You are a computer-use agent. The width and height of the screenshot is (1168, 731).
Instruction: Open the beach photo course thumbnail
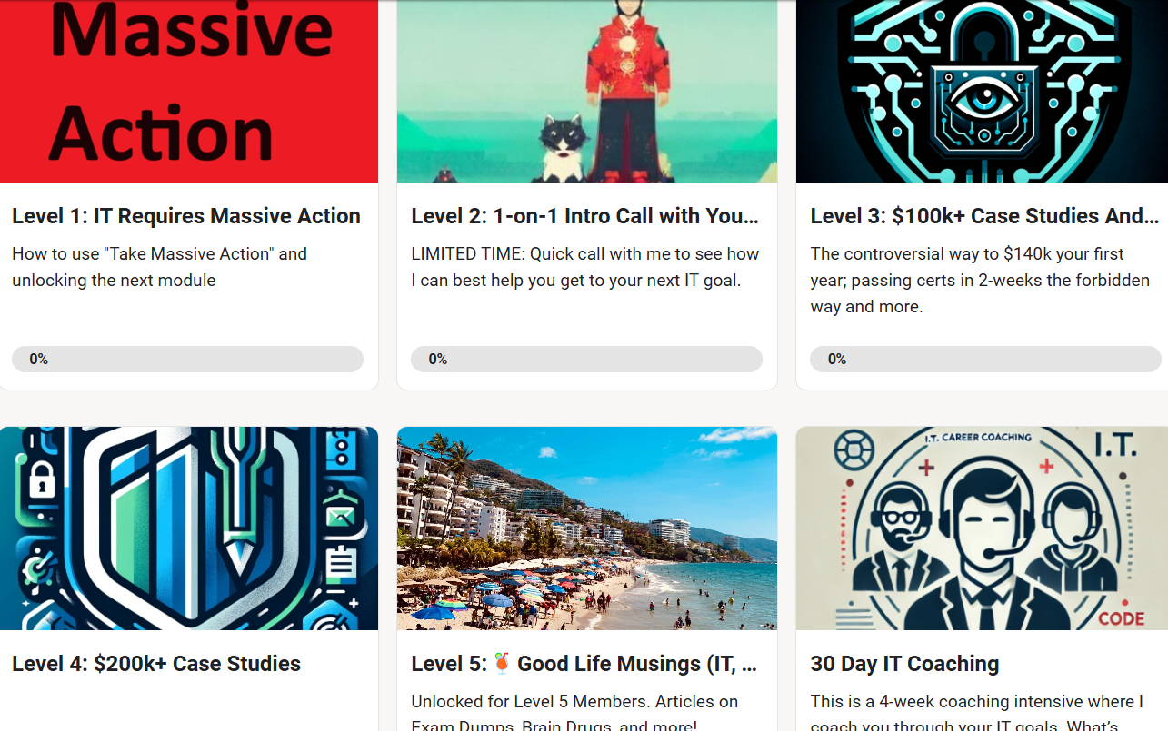587,528
